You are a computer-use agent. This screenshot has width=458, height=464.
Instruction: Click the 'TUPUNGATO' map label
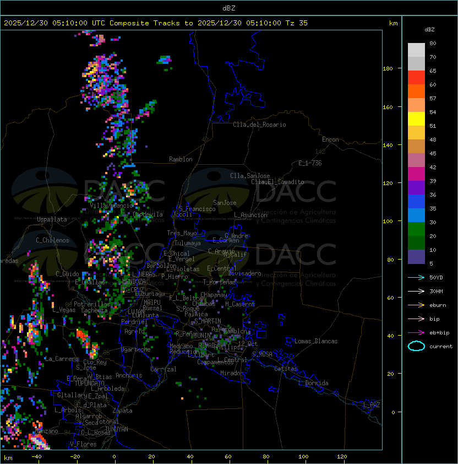coord(89,383)
